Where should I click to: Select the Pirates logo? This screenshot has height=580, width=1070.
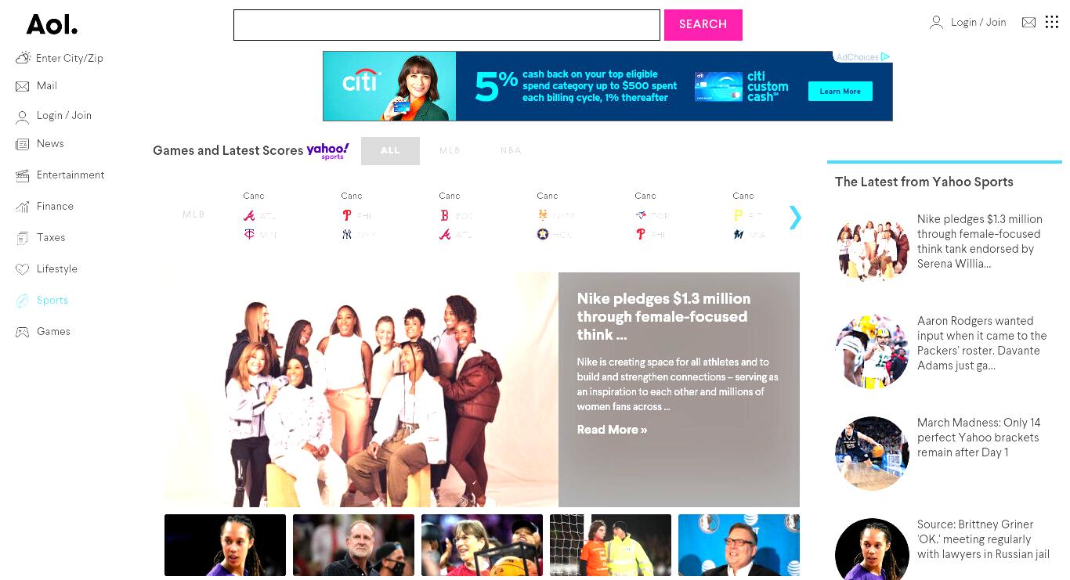point(738,215)
